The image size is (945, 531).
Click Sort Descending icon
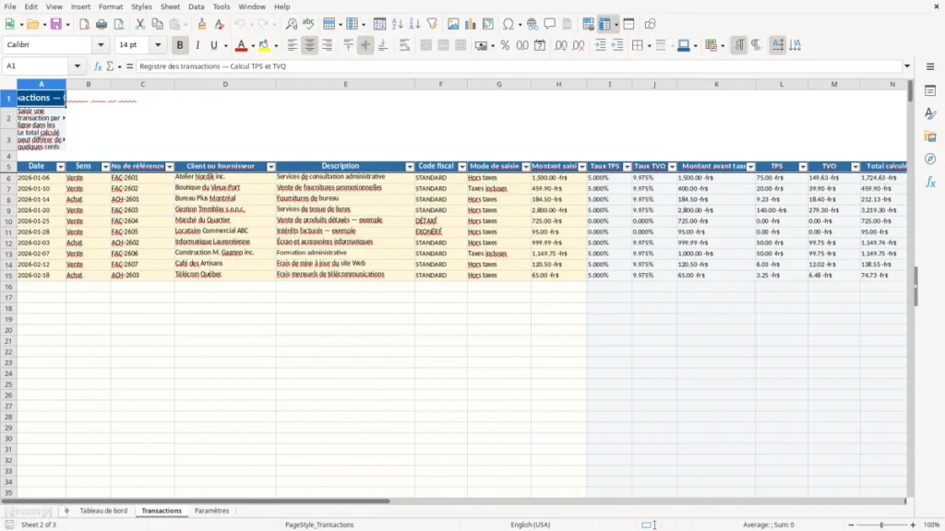click(x=414, y=24)
